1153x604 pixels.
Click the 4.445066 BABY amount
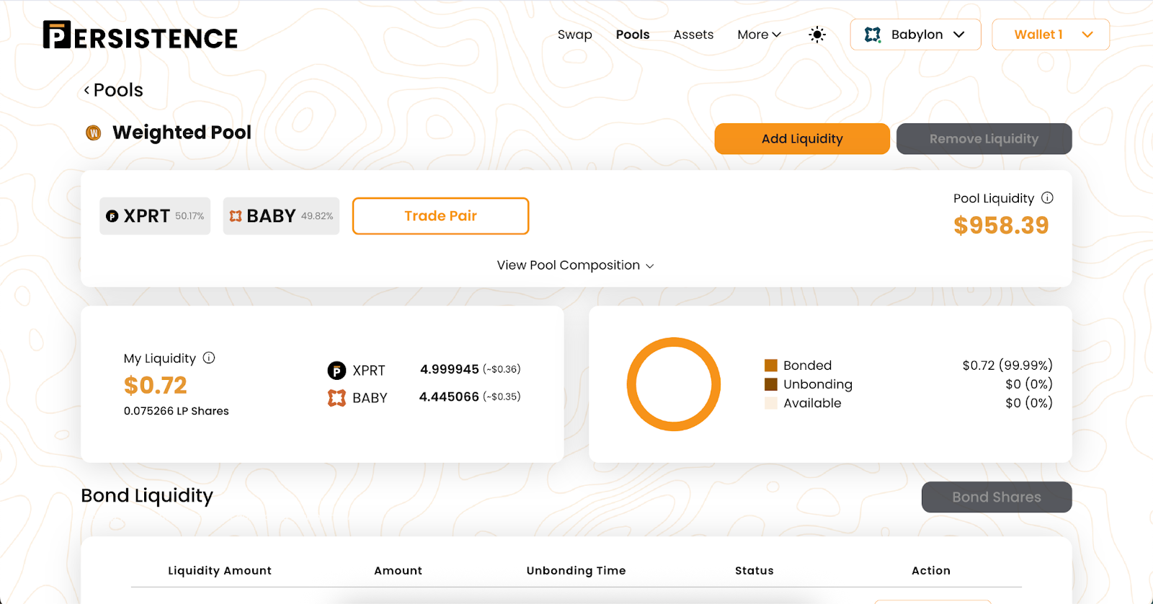[x=449, y=396]
